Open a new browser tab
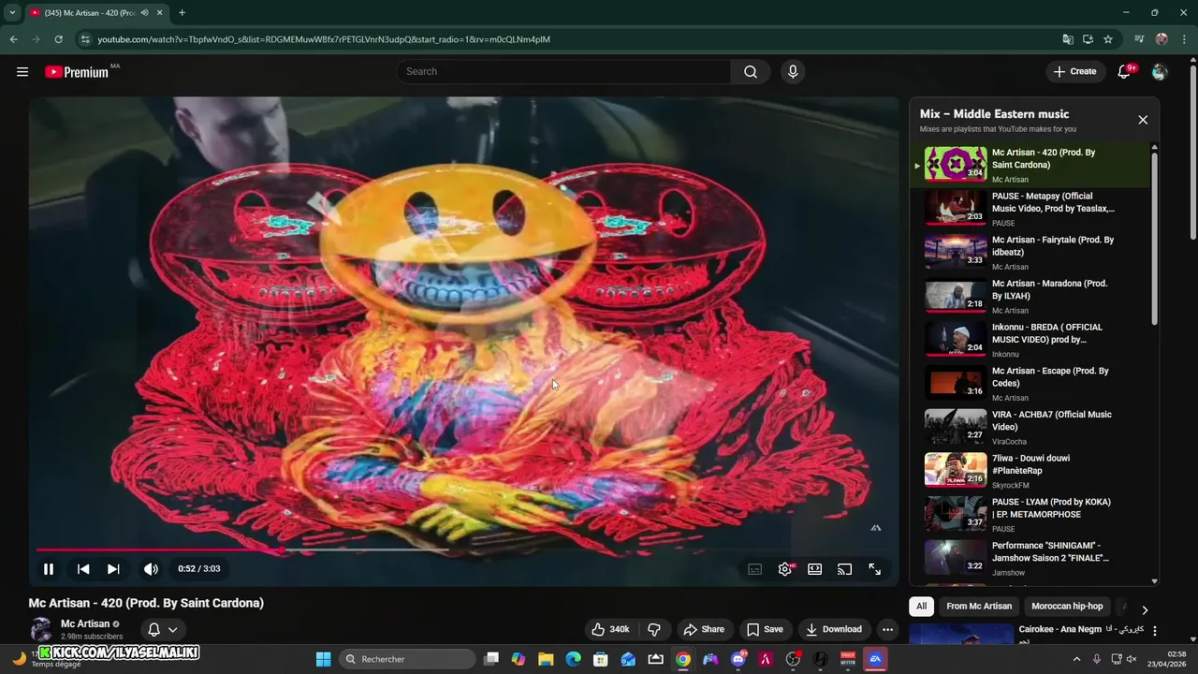Image resolution: width=1198 pixels, height=674 pixels. (x=182, y=12)
